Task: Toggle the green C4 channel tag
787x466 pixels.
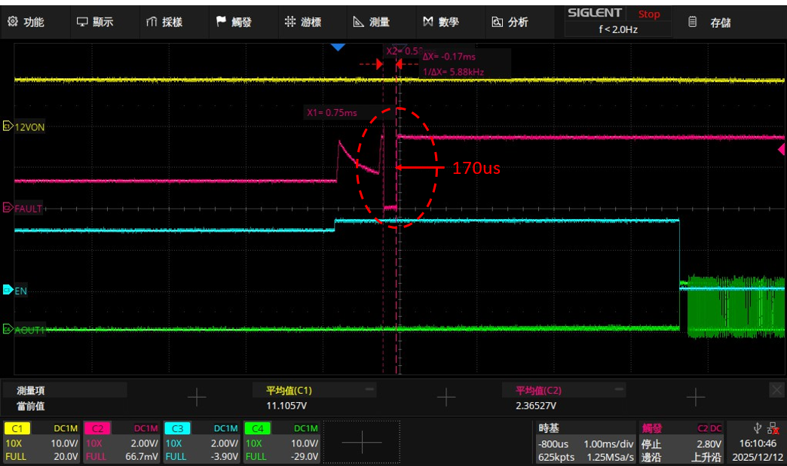Action: (258, 428)
